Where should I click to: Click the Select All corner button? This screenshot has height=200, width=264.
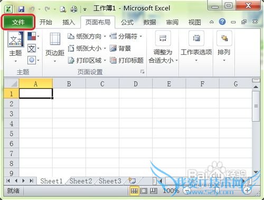pyautogui.click(x=11, y=84)
